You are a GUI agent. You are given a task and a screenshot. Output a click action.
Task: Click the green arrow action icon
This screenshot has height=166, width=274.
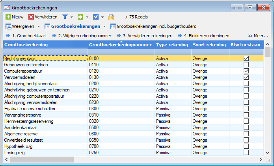pos(80,17)
